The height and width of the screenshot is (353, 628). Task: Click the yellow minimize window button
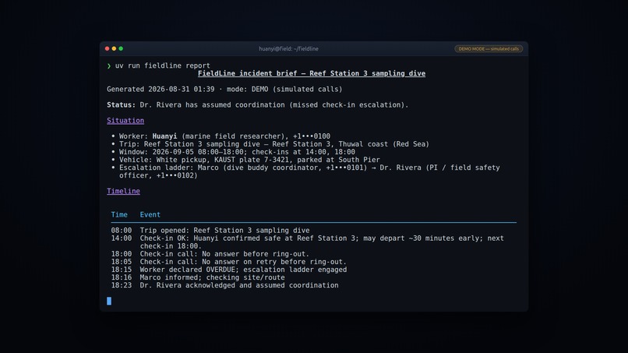114,48
